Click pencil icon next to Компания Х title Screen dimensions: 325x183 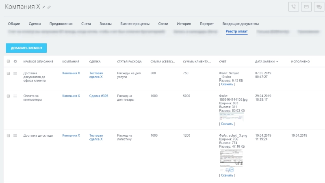[x=44, y=7]
